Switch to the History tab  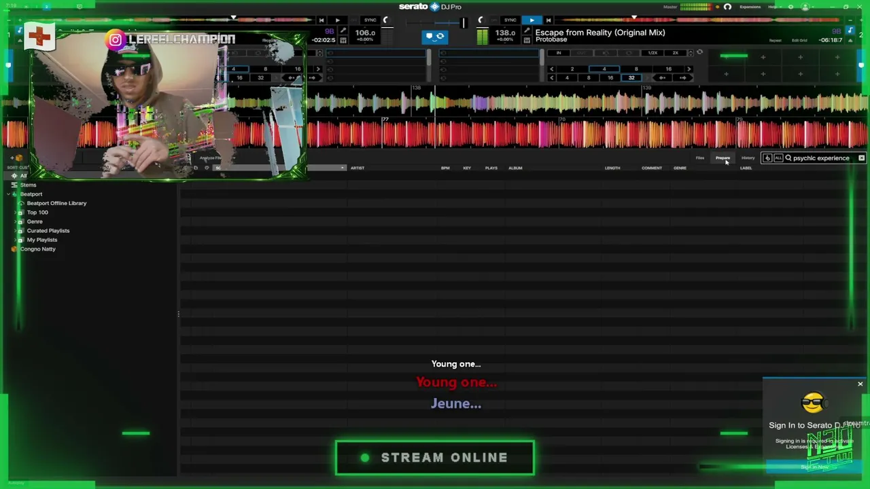tap(748, 158)
